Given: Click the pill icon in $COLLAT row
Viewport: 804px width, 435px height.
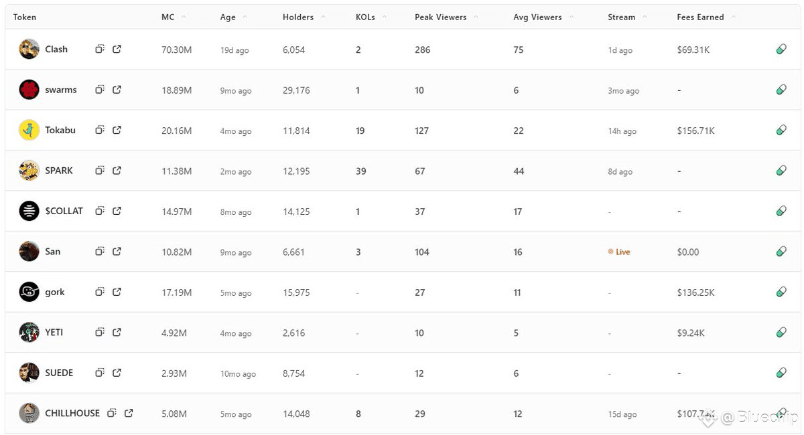Looking at the screenshot, I should pyautogui.click(x=781, y=211).
